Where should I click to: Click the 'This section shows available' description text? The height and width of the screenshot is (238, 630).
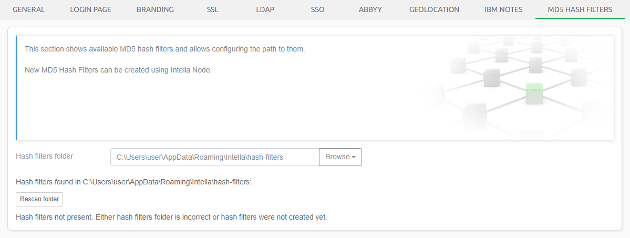(x=164, y=49)
